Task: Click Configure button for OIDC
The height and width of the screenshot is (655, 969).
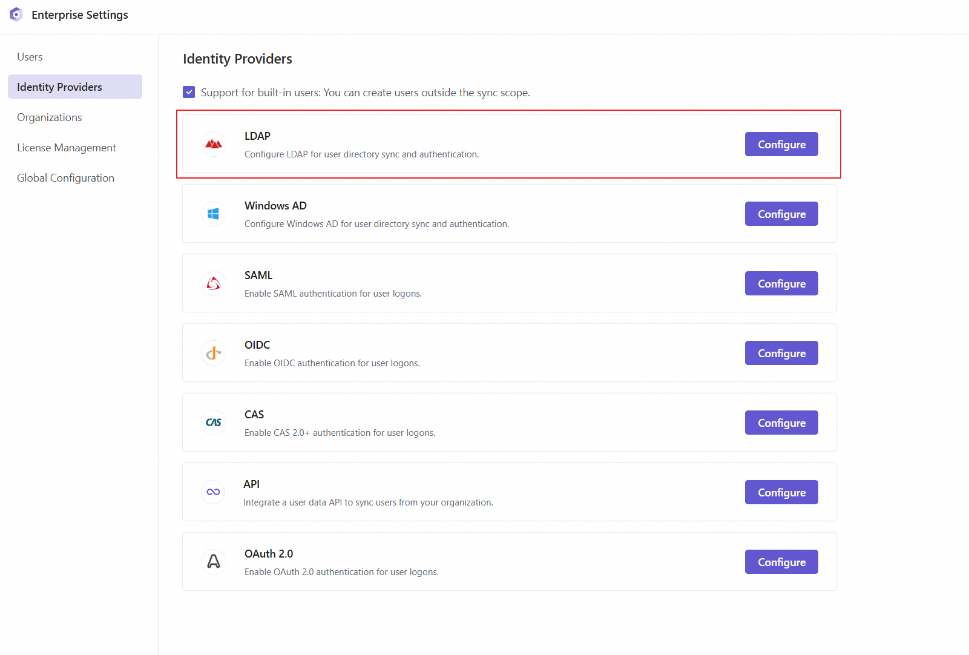Action: click(x=781, y=354)
